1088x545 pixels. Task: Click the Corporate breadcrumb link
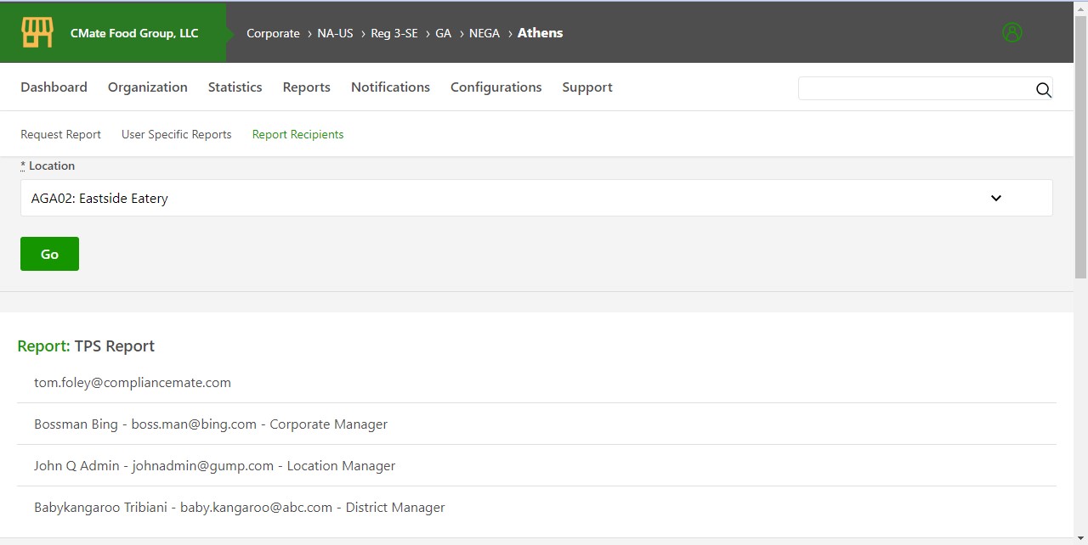(x=273, y=33)
